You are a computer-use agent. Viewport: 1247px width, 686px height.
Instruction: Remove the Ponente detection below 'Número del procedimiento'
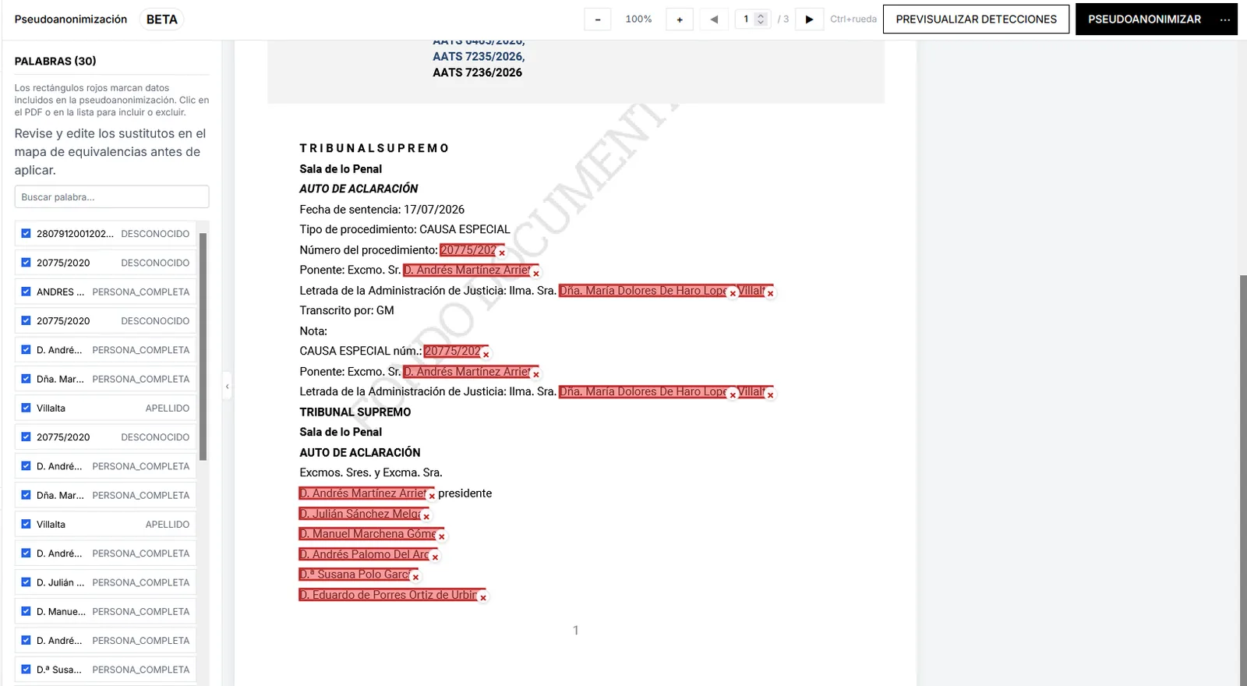[x=536, y=274]
